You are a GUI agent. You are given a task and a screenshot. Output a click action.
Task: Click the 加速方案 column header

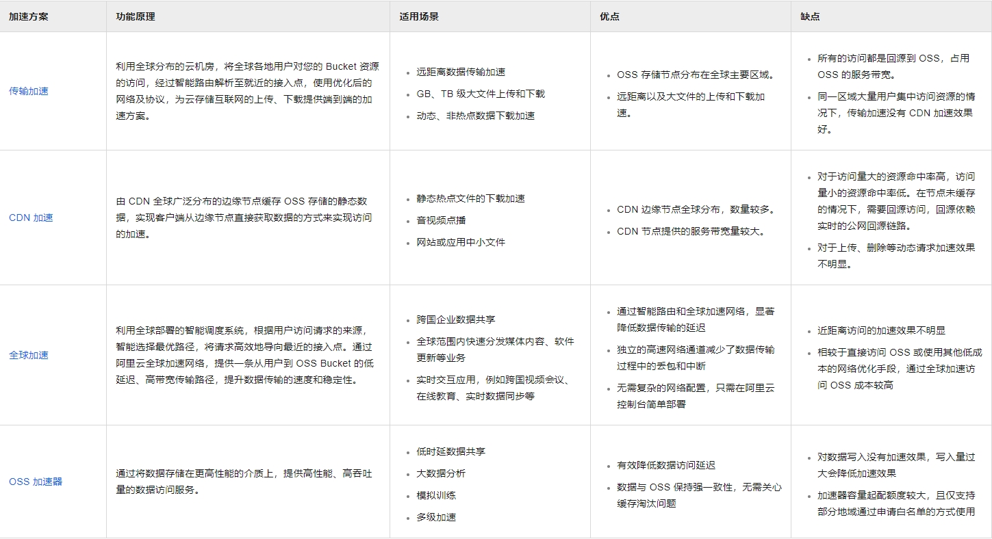(29, 16)
